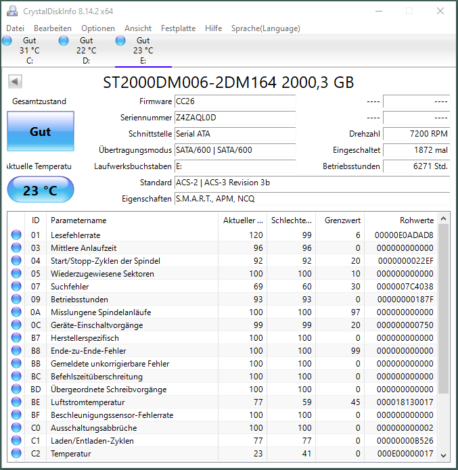
Task: Click raw value 000E00000017
Action: click(x=405, y=454)
